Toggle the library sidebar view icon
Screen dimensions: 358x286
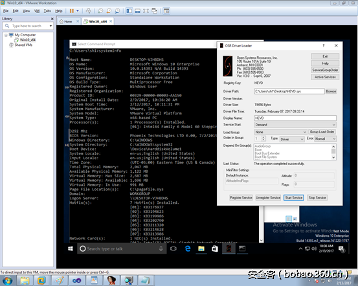pos(129,11)
